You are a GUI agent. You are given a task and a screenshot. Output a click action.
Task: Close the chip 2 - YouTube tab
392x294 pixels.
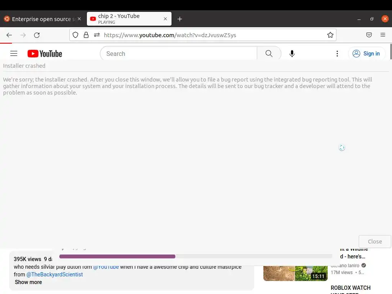point(165,19)
